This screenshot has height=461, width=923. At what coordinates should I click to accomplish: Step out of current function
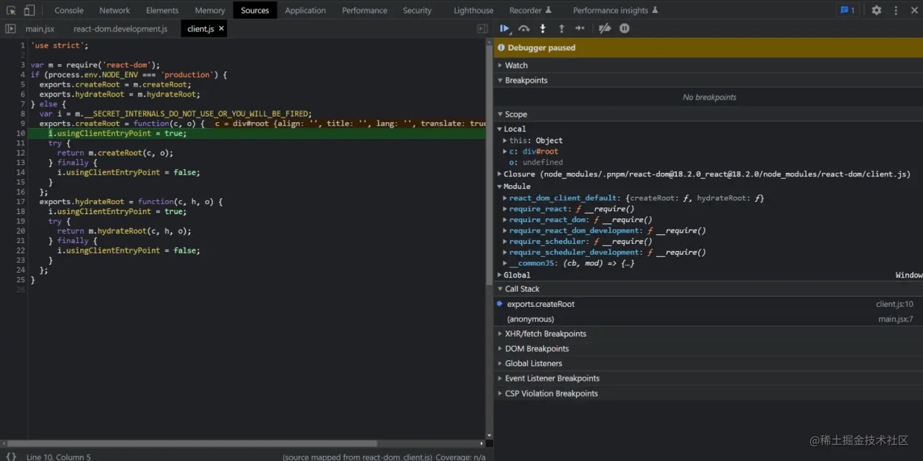(x=561, y=28)
